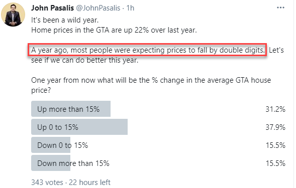Open John Pasalis profile photo
296x188 pixels.
[x=13, y=15]
